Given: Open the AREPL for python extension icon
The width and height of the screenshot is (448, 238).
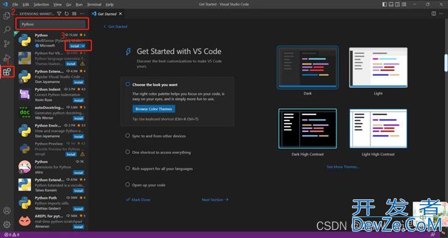Looking at the screenshot, I should 25,221.
